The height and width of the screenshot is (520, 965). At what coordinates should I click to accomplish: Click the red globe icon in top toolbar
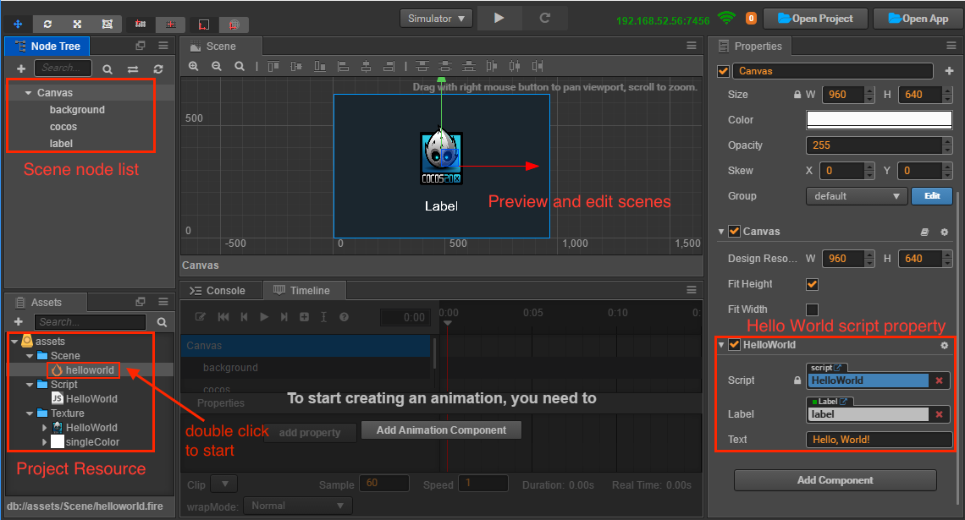[234, 25]
